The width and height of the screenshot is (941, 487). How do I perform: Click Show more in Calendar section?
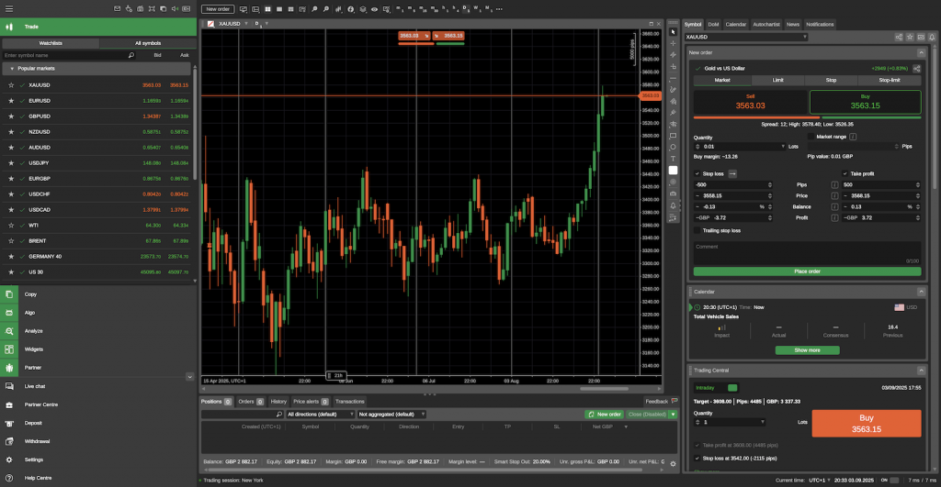pyautogui.click(x=807, y=349)
